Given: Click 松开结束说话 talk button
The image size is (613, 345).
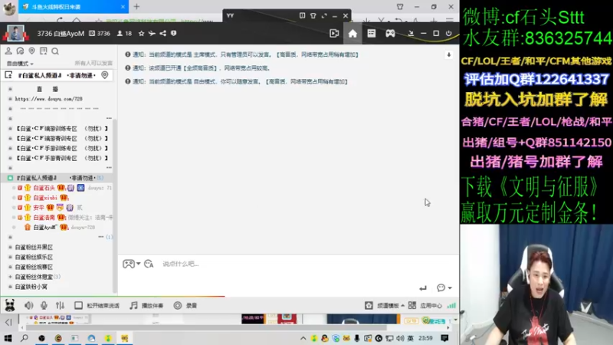Looking at the screenshot, I should tap(97, 305).
